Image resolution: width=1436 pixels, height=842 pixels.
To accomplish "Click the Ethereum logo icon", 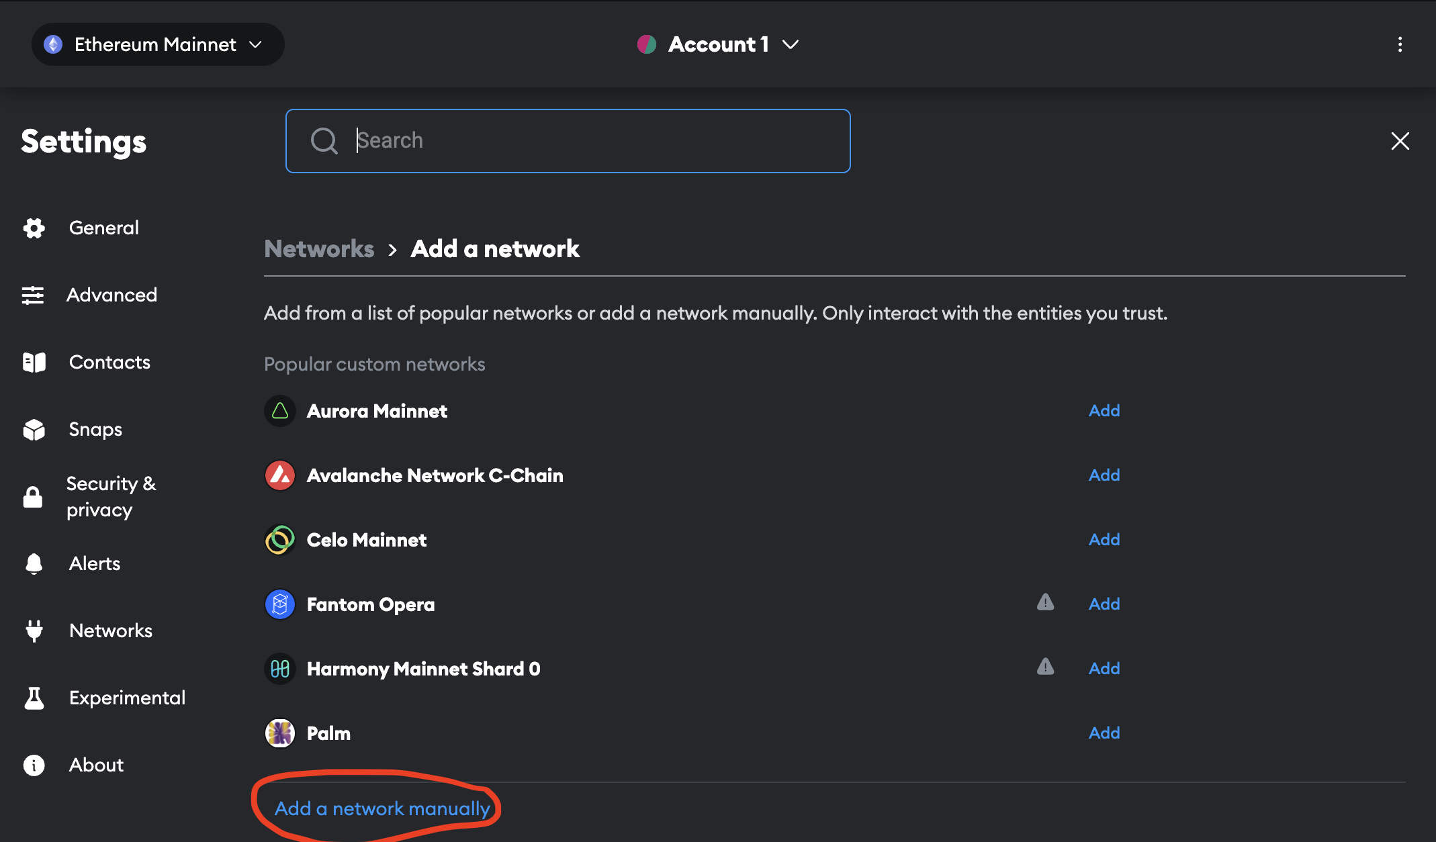I will click(x=53, y=44).
